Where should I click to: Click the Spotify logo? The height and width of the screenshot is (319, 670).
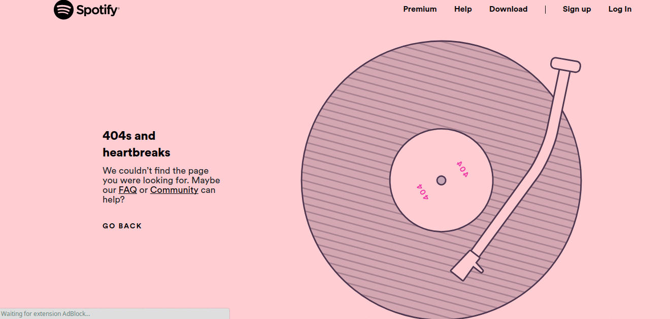click(87, 10)
